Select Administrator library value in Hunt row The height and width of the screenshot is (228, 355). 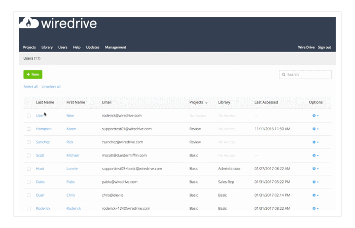pos(229,169)
